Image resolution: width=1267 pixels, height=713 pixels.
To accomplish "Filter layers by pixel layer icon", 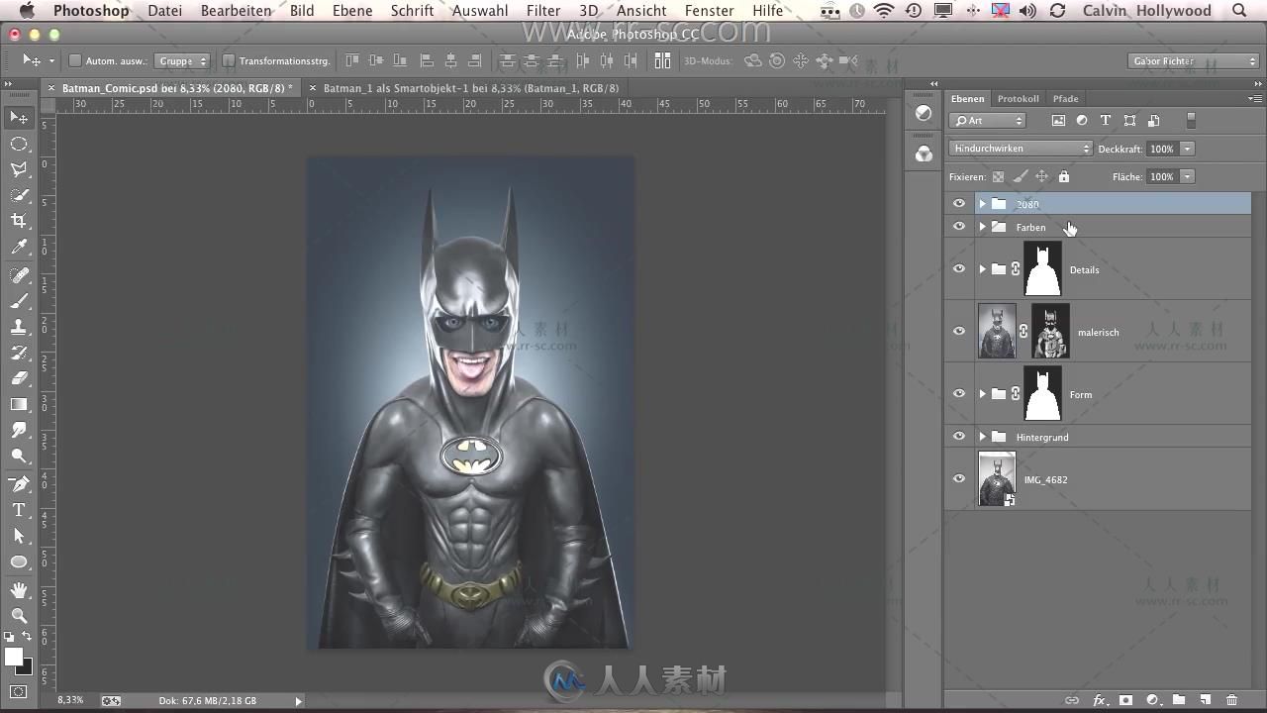I will [1058, 121].
